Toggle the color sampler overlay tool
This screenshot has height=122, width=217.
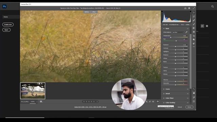pos(194,97)
